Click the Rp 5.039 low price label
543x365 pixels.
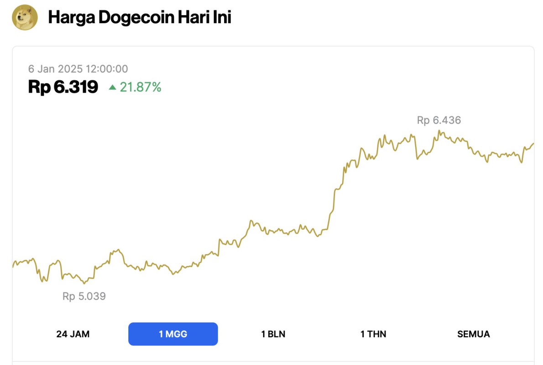coord(84,296)
